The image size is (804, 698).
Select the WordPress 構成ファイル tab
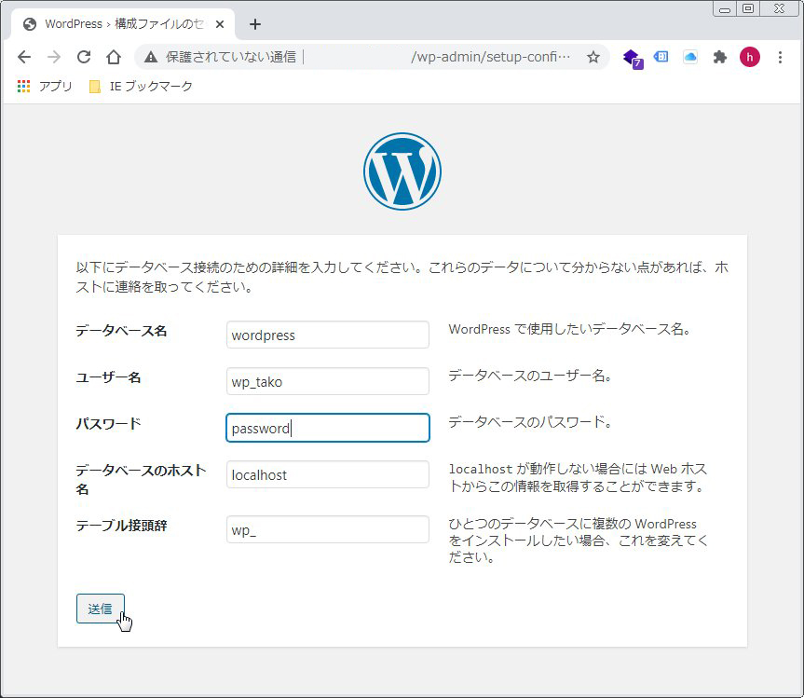pos(123,24)
